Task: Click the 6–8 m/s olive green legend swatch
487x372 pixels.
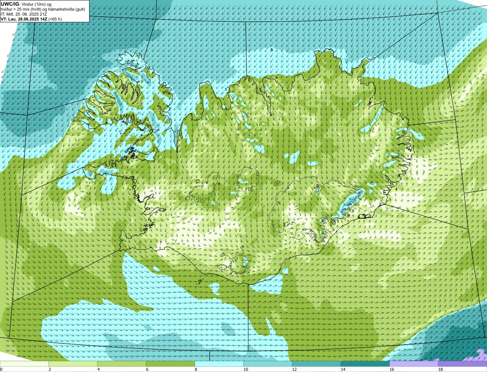Action: coord(170,364)
